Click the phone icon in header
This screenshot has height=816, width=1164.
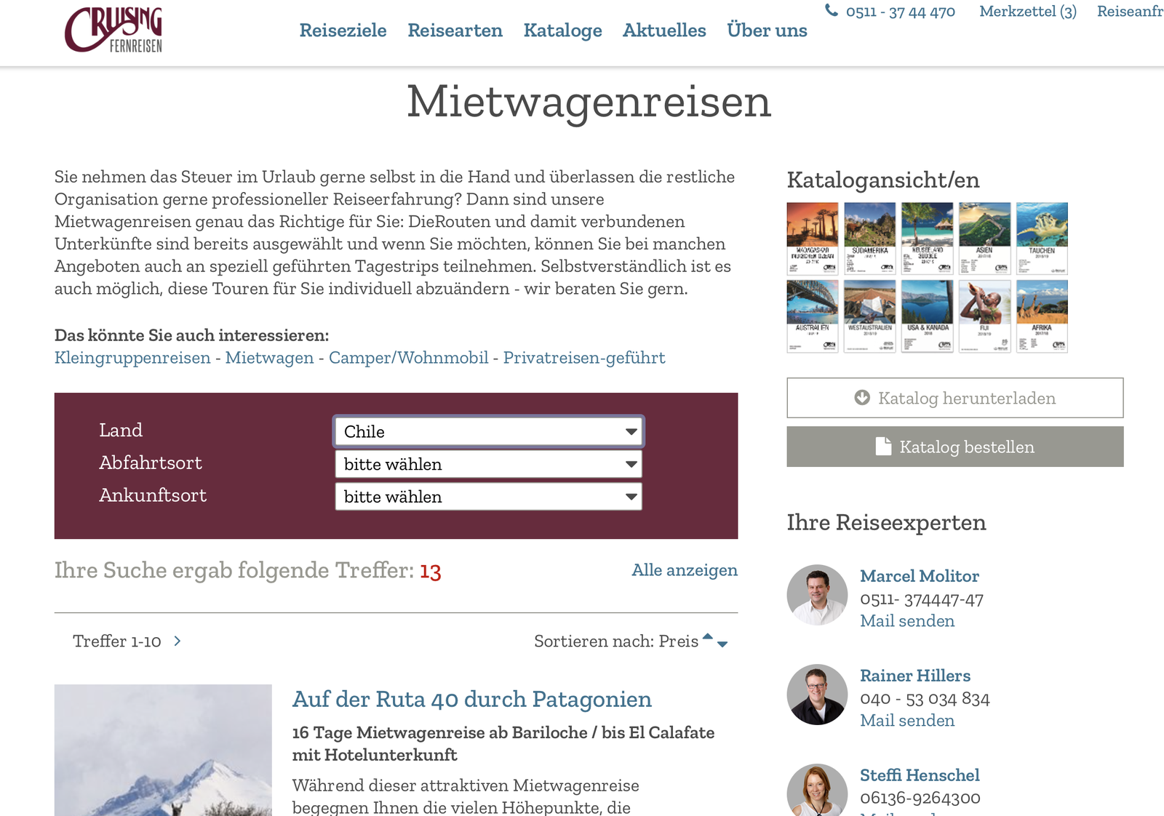click(x=831, y=11)
